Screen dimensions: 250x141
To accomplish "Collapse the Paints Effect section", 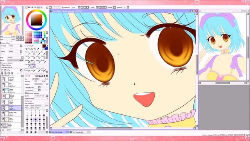I will [0, 43].
